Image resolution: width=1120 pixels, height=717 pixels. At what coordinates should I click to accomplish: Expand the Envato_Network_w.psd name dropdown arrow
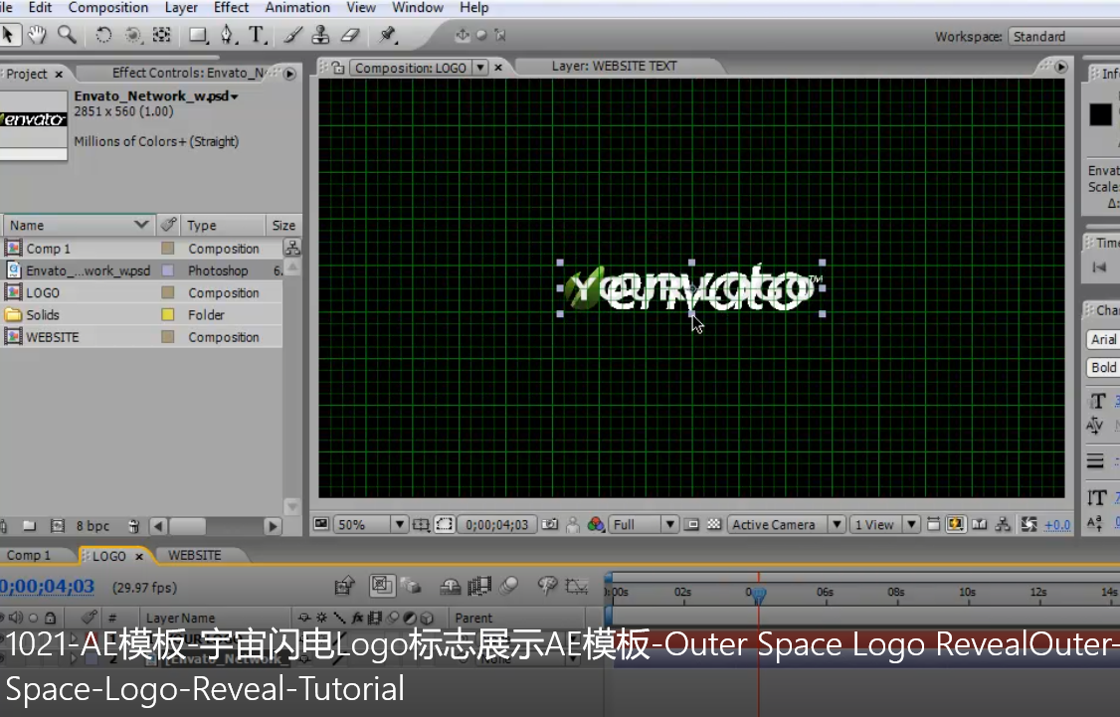(x=235, y=96)
